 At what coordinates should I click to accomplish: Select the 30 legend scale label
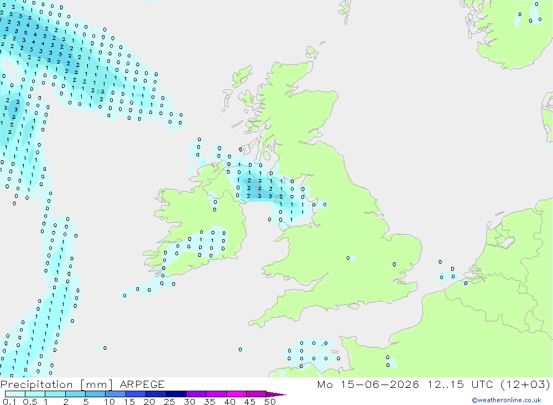pos(189,402)
